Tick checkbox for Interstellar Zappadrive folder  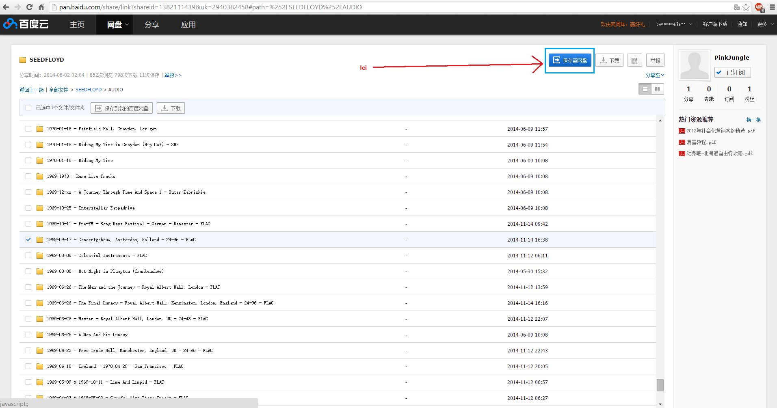[x=28, y=208]
